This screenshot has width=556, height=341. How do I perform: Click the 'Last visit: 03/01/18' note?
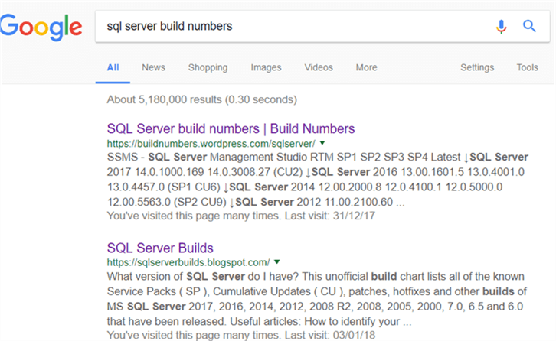[330, 335]
